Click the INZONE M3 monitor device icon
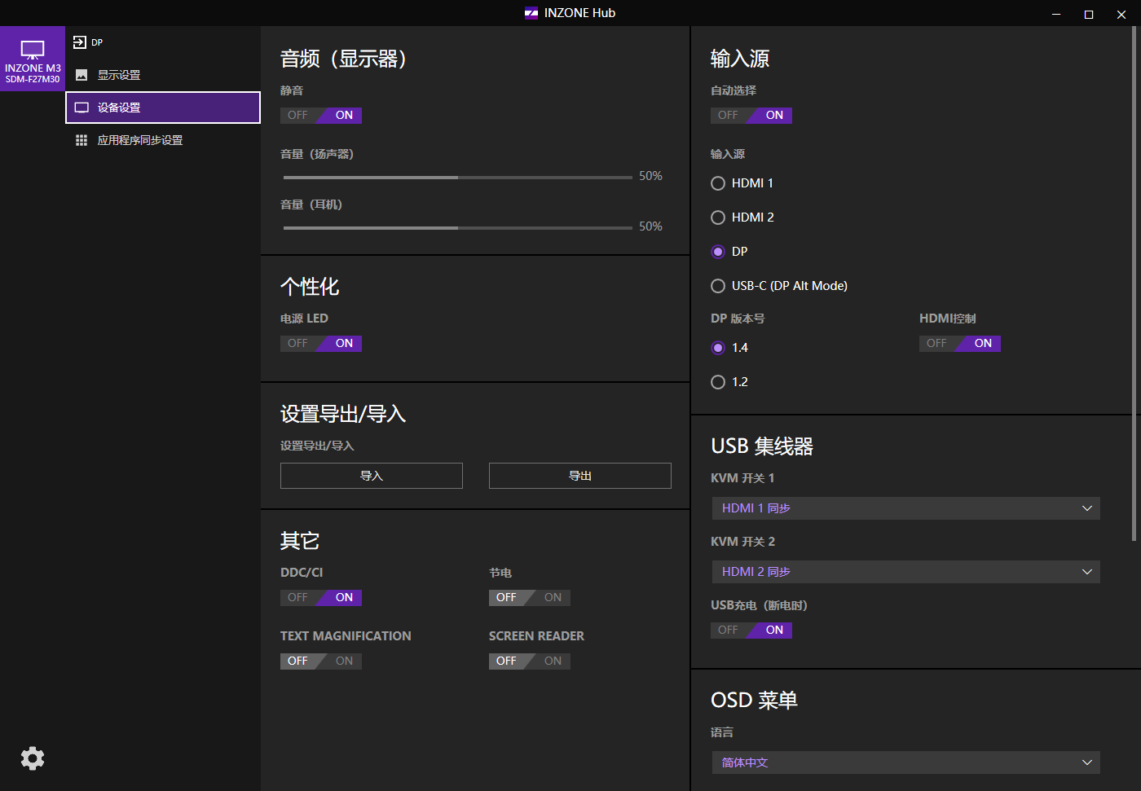This screenshot has width=1141, height=791. [33, 51]
